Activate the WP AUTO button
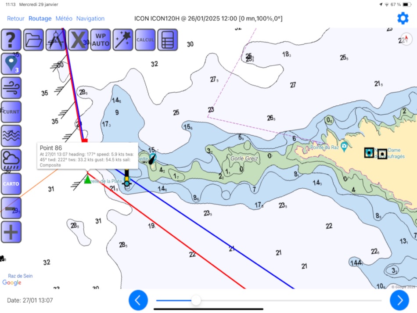 pyautogui.click(x=101, y=40)
